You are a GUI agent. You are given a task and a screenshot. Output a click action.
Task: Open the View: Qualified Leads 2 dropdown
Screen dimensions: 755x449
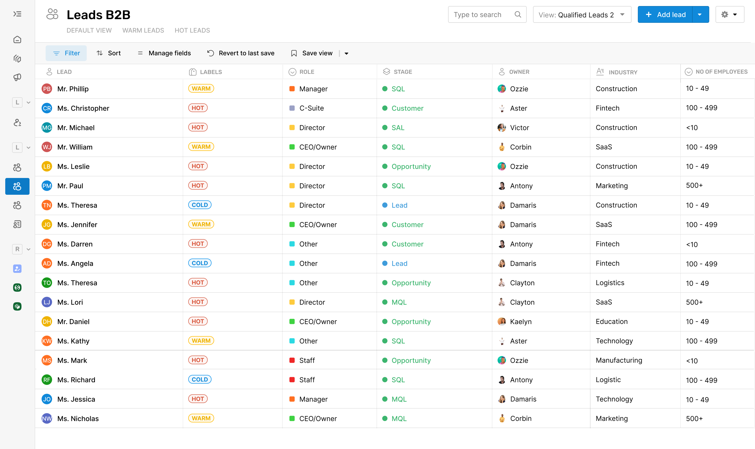coord(581,14)
